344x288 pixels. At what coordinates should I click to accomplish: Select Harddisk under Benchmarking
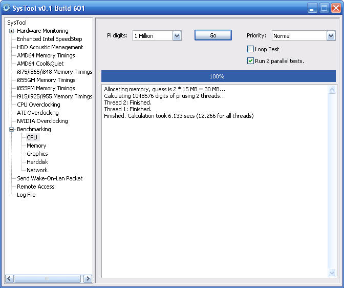point(37,162)
